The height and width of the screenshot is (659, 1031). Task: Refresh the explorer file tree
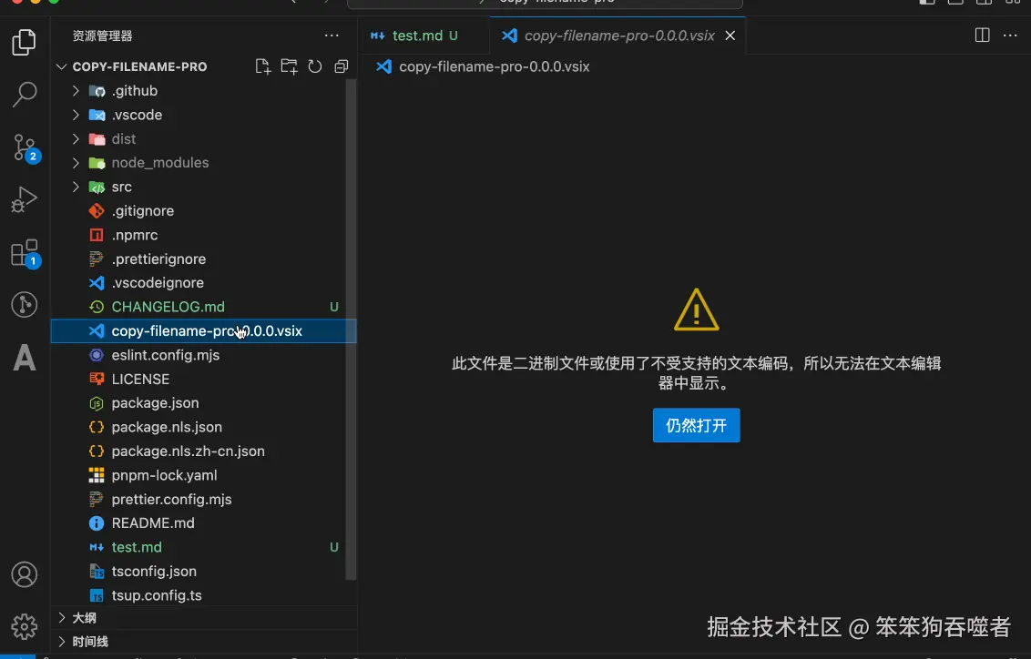pyautogui.click(x=315, y=66)
